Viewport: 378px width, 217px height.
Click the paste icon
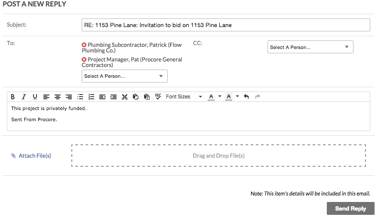click(135, 97)
